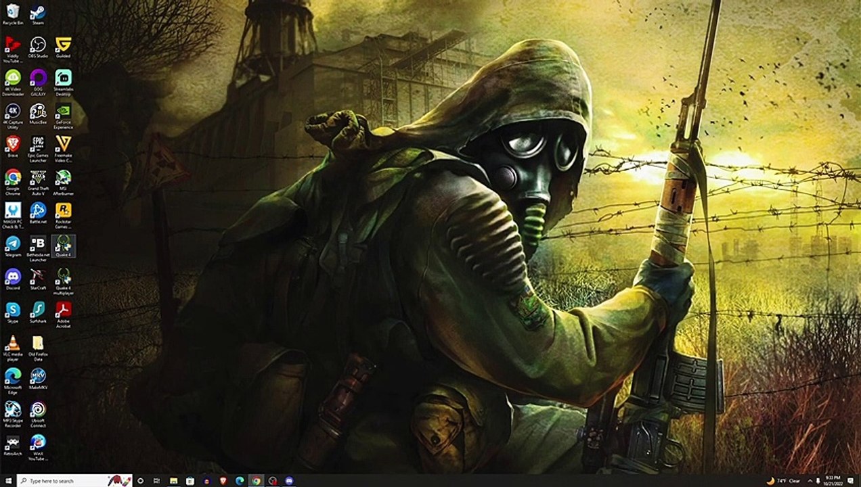Launch the MakeMKV desktop shortcut

38,379
